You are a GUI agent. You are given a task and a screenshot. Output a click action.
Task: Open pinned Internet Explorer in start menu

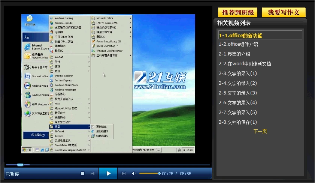(36, 47)
